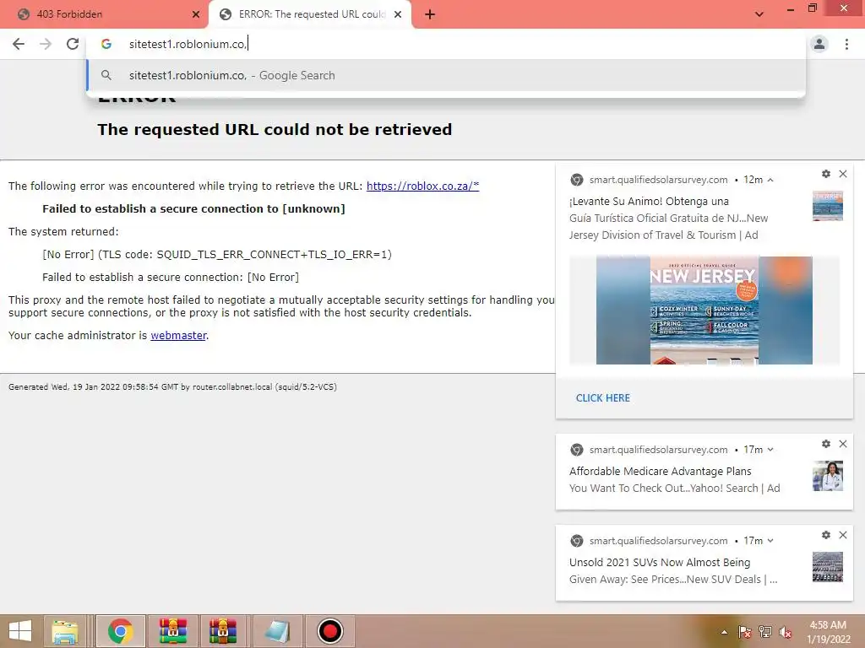865x648 pixels.
Task: Open the second WinRAR taskbar icon
Action: pos(222,631)
